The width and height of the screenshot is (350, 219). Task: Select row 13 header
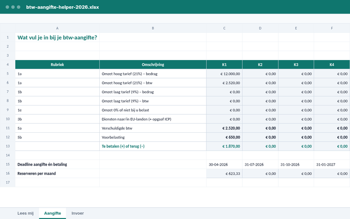click(7, 146)
